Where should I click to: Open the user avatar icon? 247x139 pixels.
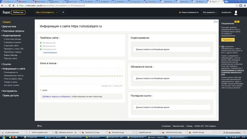[x=236, y=12]
